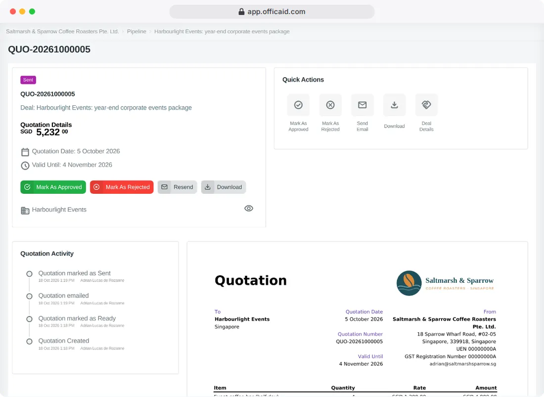Select the Quotation Created activity marker

click(x=30, y=342)
